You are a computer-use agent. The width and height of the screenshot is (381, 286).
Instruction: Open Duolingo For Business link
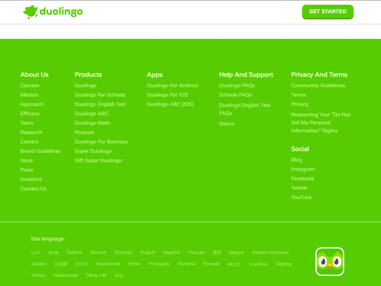tap(101, 142)
